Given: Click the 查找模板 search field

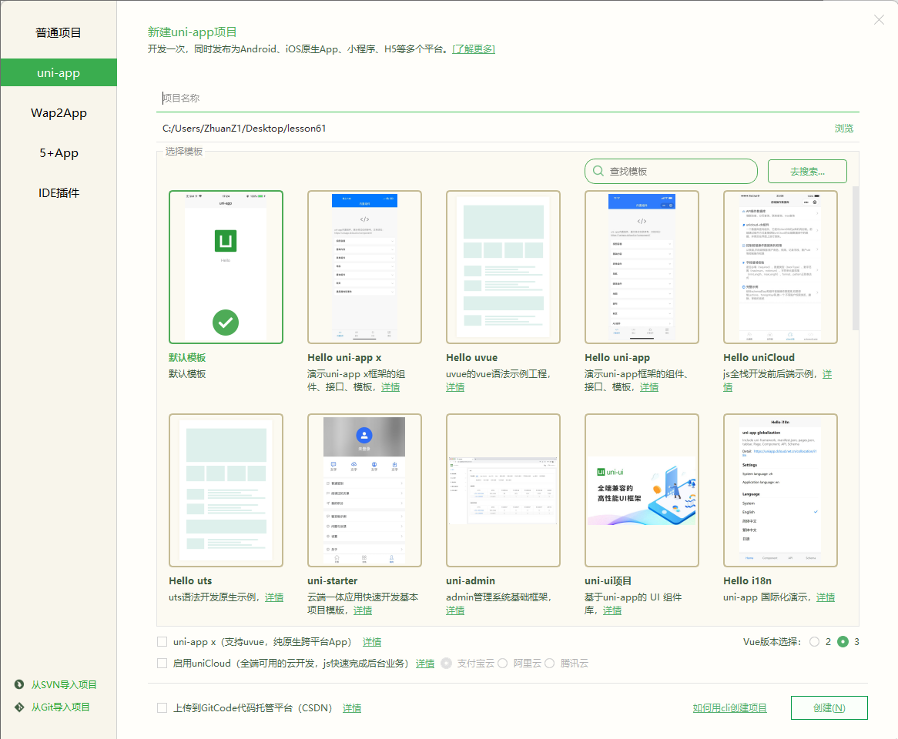Looking at the screenshot, I should (x=671, y=171).
